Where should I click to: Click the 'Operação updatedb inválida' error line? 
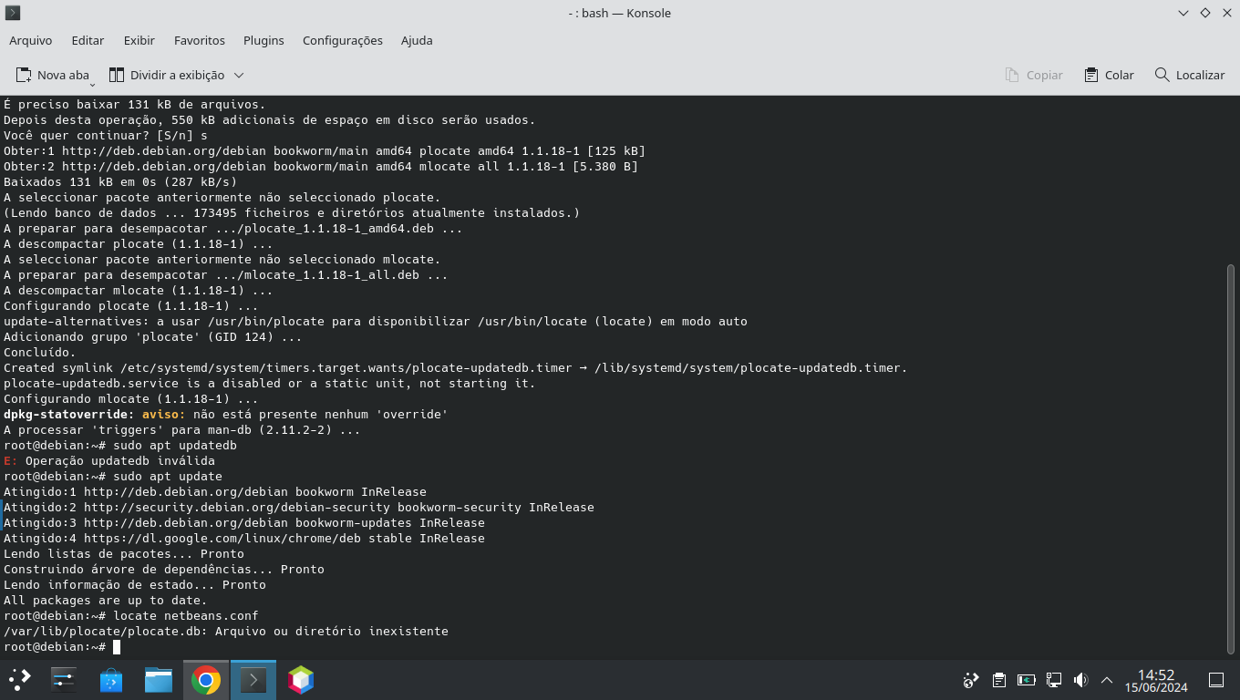click(109, 460)
